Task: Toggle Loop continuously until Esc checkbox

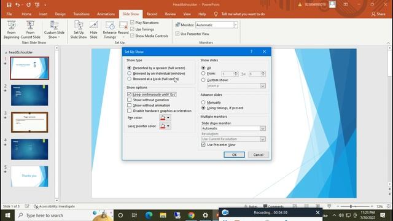Action: [130, 95]
